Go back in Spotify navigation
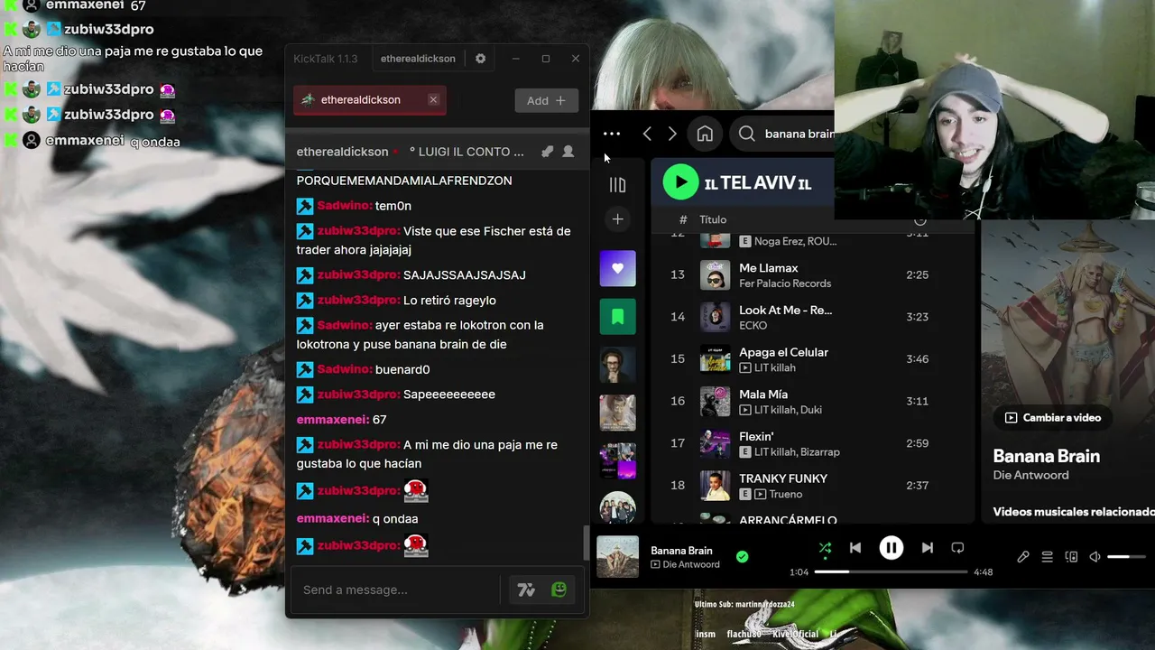The image size is (1155, 650). 647,134
